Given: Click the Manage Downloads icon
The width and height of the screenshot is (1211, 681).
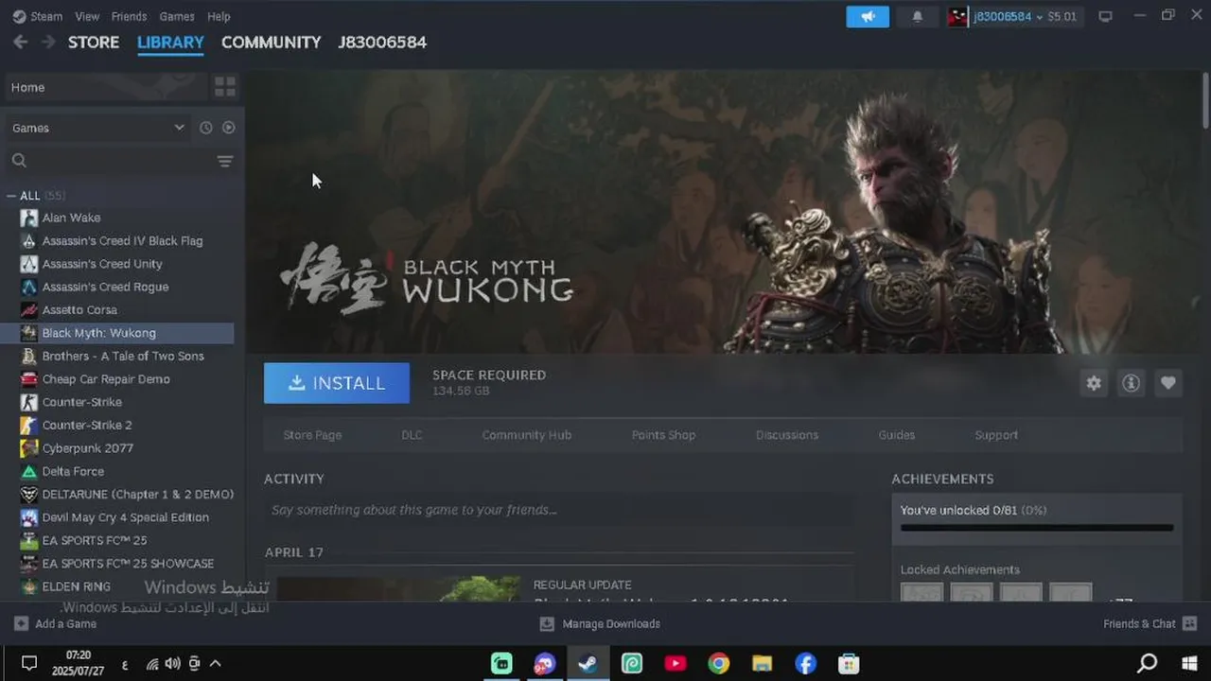Looking at the screenshot, I should [547, 623].
